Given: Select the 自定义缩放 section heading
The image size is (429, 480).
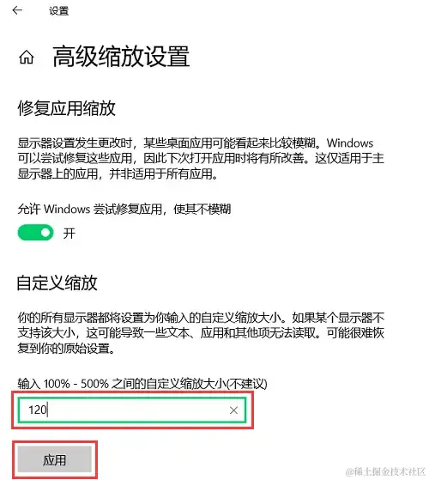Looking at the screenshot, I should pyautogui.click(x=57, y=283).
